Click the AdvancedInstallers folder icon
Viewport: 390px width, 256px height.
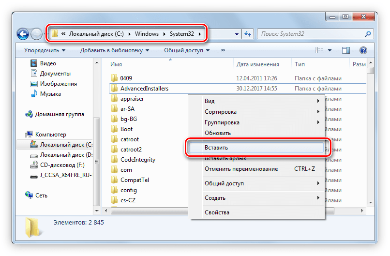[114, 89]
